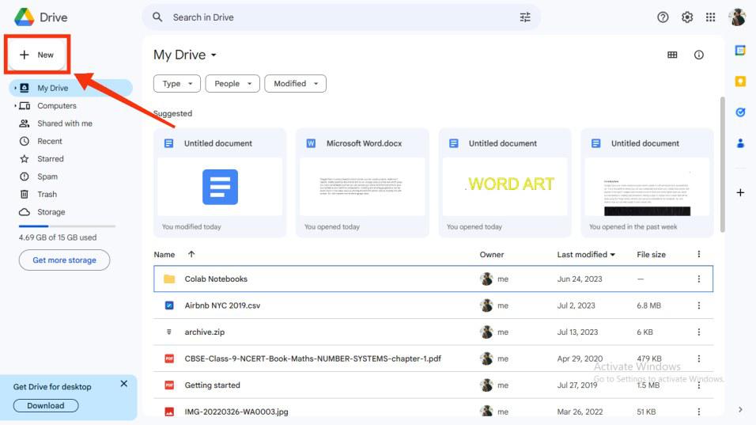Screen dimensions: 756x425
Task: Open the Google apps grid
Action: [x=710, y=17]
